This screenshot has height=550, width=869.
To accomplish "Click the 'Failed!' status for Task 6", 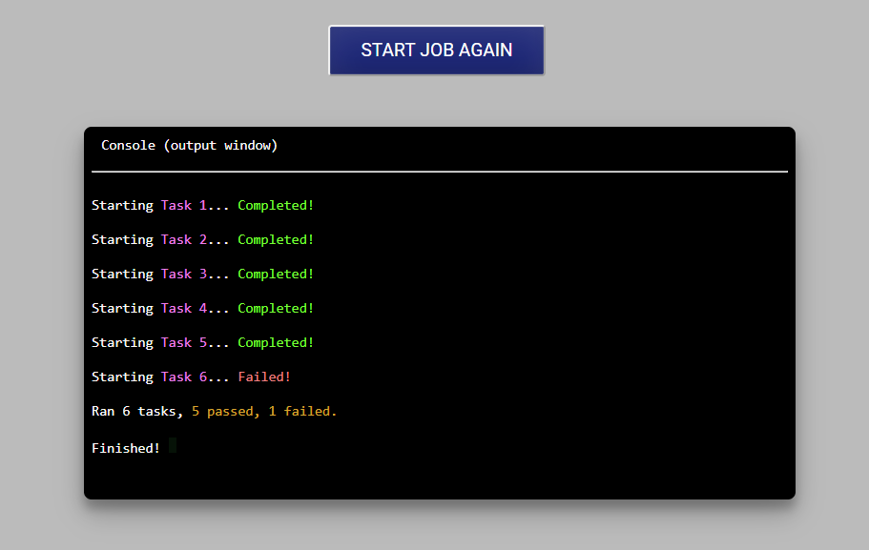I will point(264,377).
